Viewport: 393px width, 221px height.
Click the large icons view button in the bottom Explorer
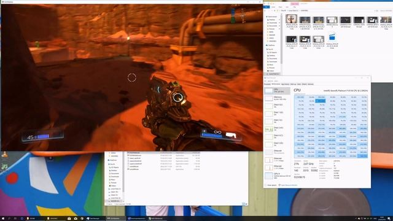[x=246, y=204]
